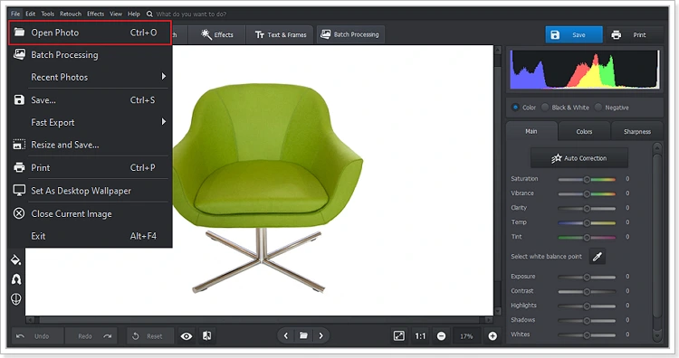This screenshot has height=358, width=679.
Task: Go to previous photo with left arrow
Action: [286, 336]
